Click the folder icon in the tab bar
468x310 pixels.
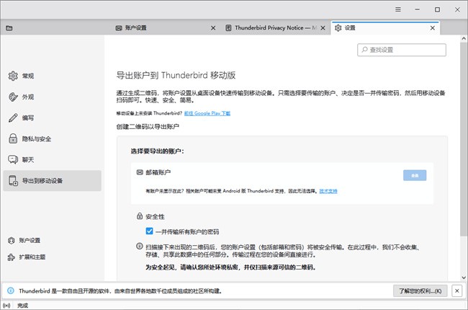(9, 28)
